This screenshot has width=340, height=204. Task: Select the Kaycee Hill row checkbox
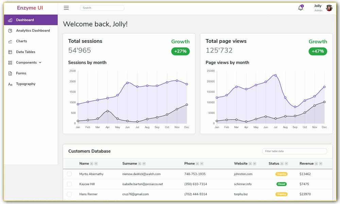(69, 184)
